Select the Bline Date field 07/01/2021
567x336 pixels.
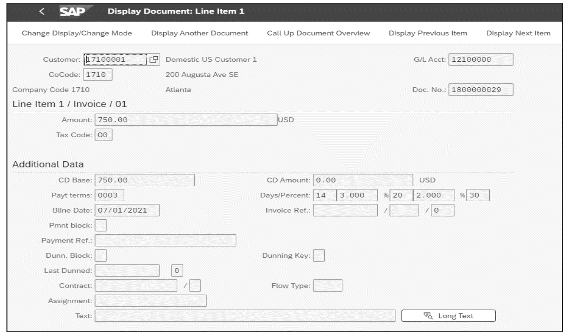[x=127, y=210]
